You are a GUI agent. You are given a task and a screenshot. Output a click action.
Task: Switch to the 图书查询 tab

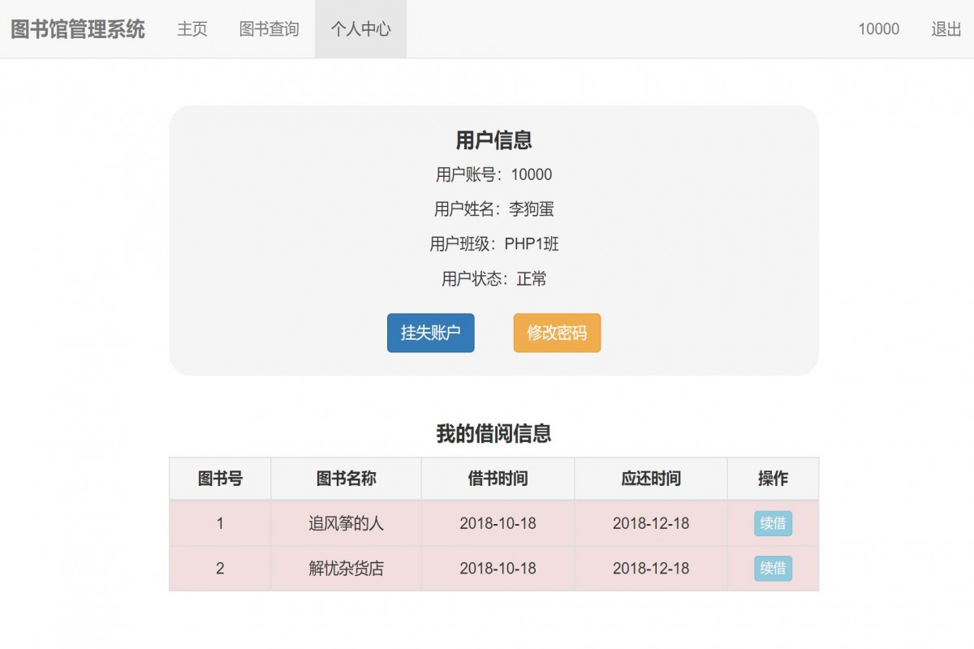pyautogui.click(x=269, y=28)
